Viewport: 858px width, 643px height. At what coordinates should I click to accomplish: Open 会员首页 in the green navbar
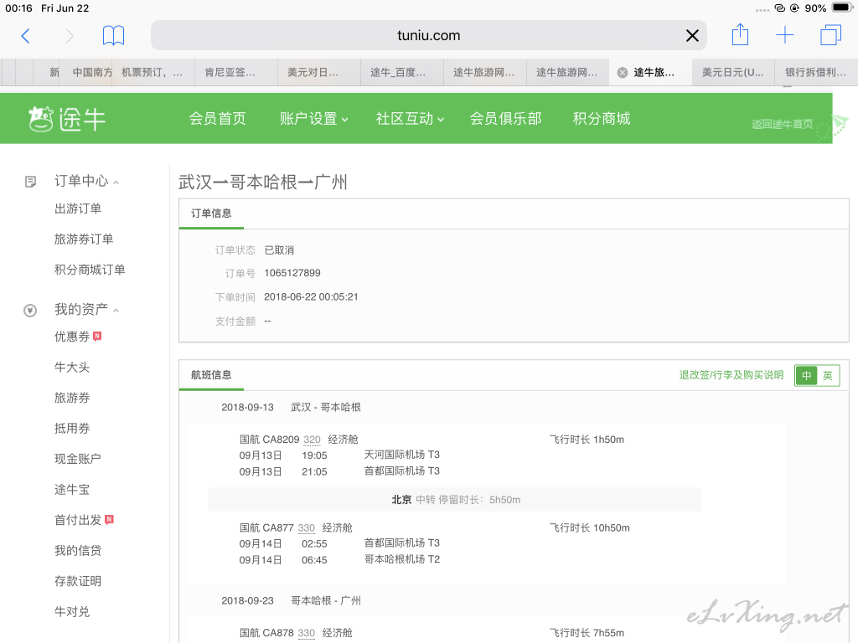217,119
